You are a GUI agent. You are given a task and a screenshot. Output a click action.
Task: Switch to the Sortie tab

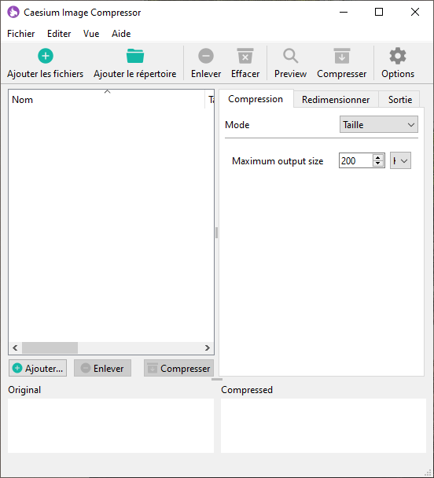pyautogui.click(x=400, y=100)
